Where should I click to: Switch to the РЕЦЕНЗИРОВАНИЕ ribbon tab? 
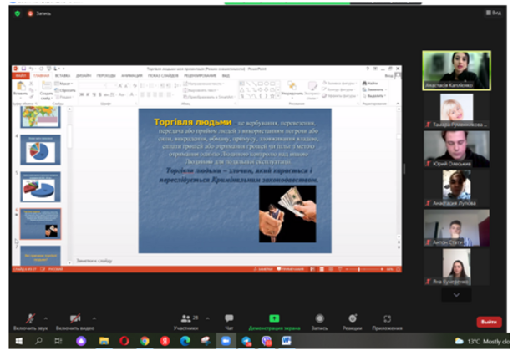pos(201,76)
